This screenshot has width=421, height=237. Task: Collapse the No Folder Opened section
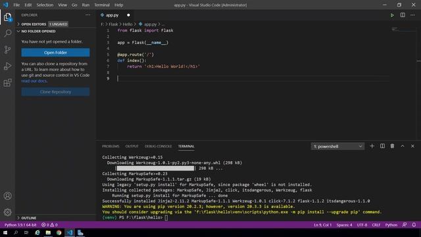[38, 32]
